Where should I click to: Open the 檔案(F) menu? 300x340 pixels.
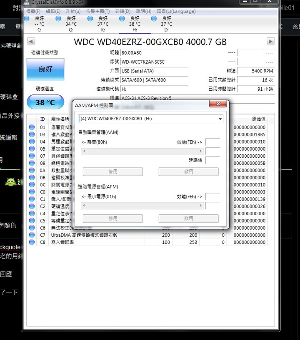(33, 11)
